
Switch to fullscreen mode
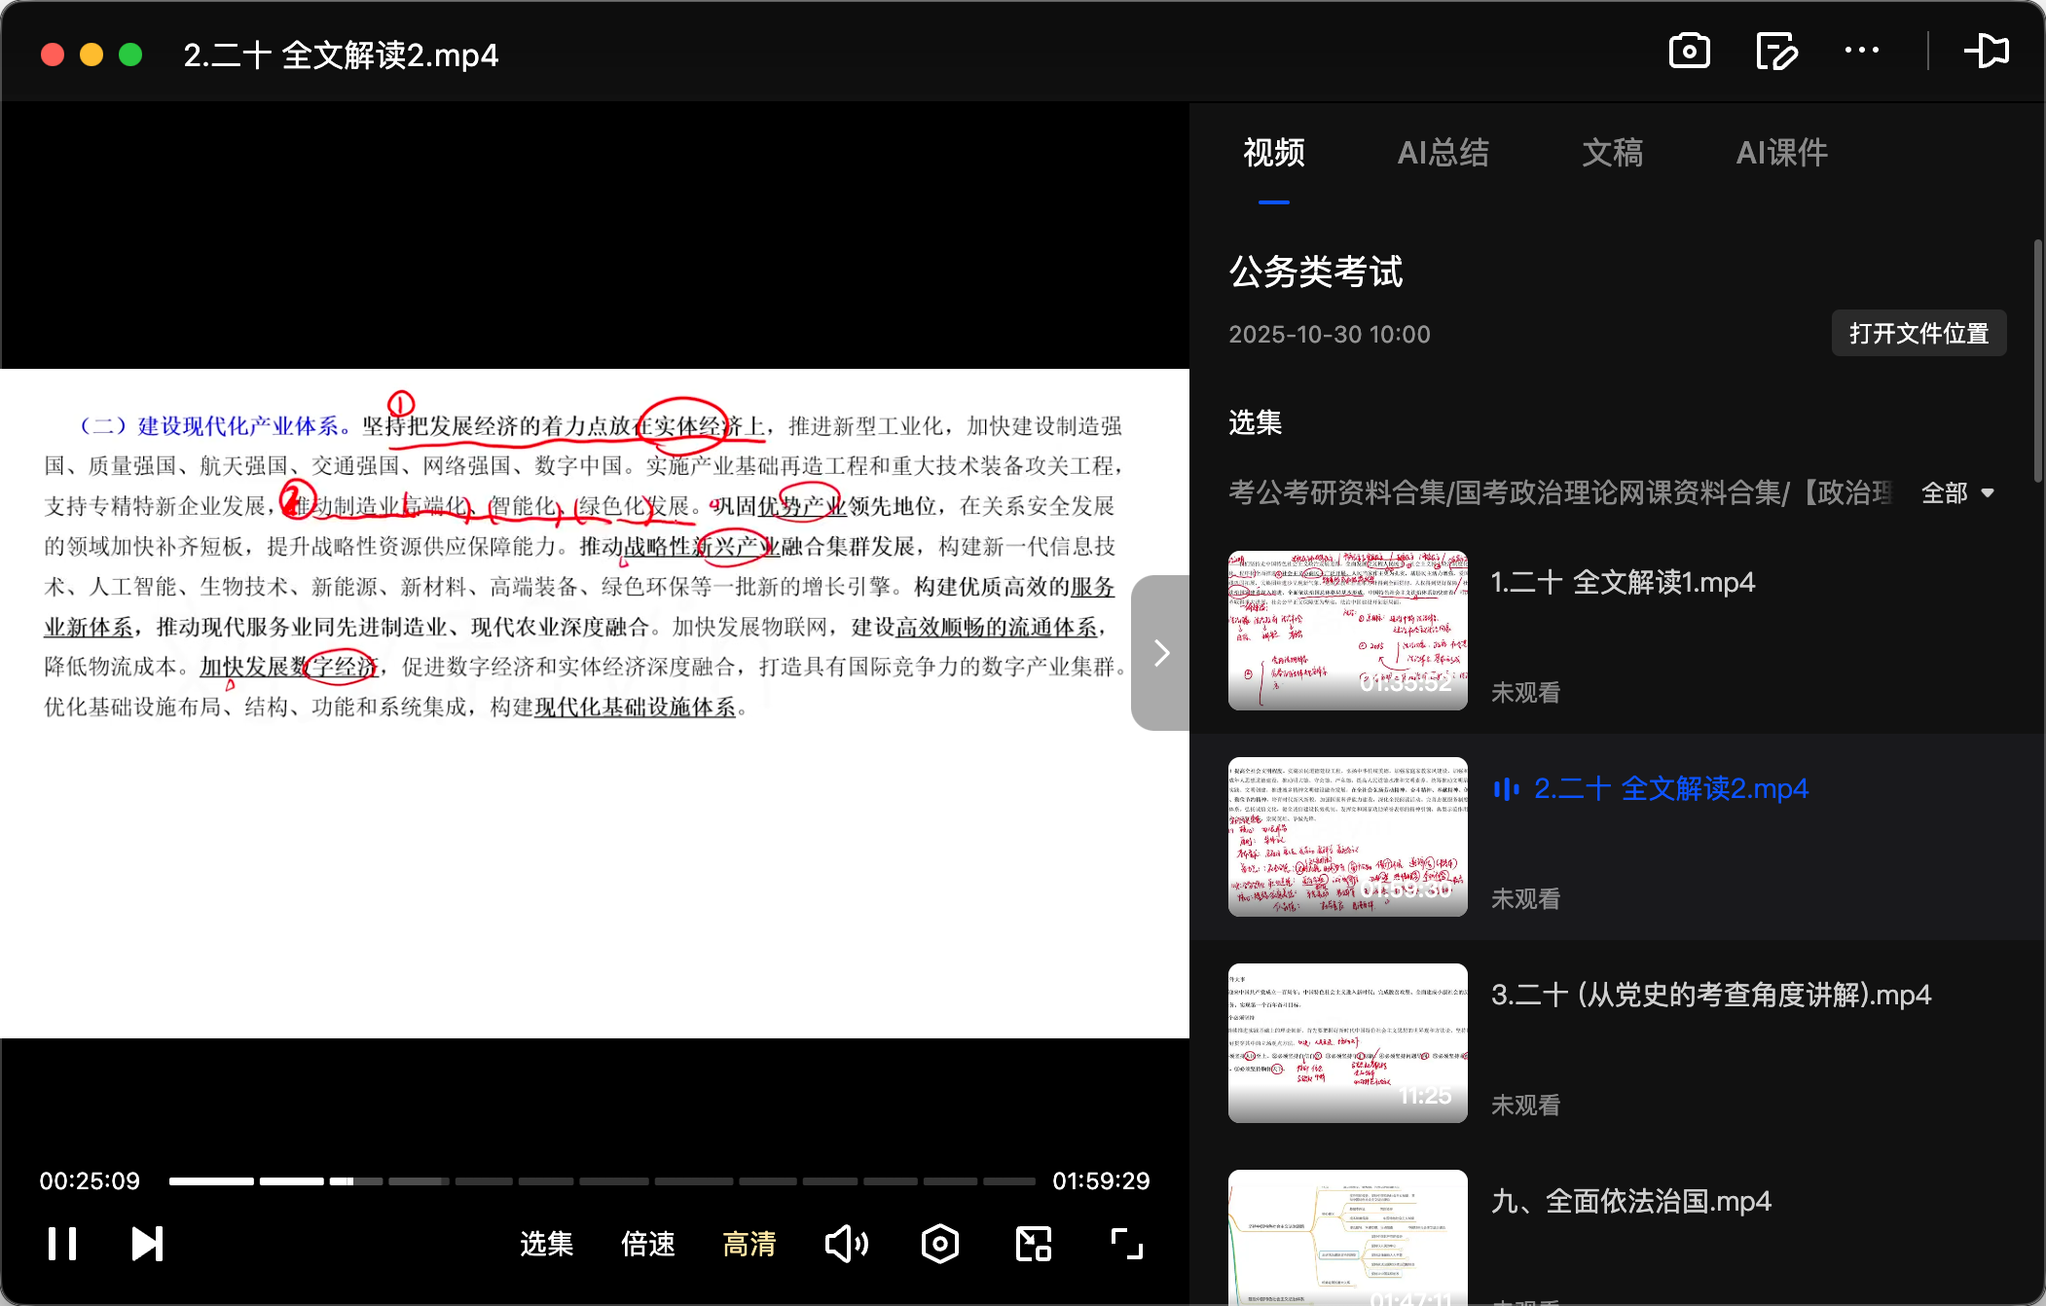coord(1124,1244)
